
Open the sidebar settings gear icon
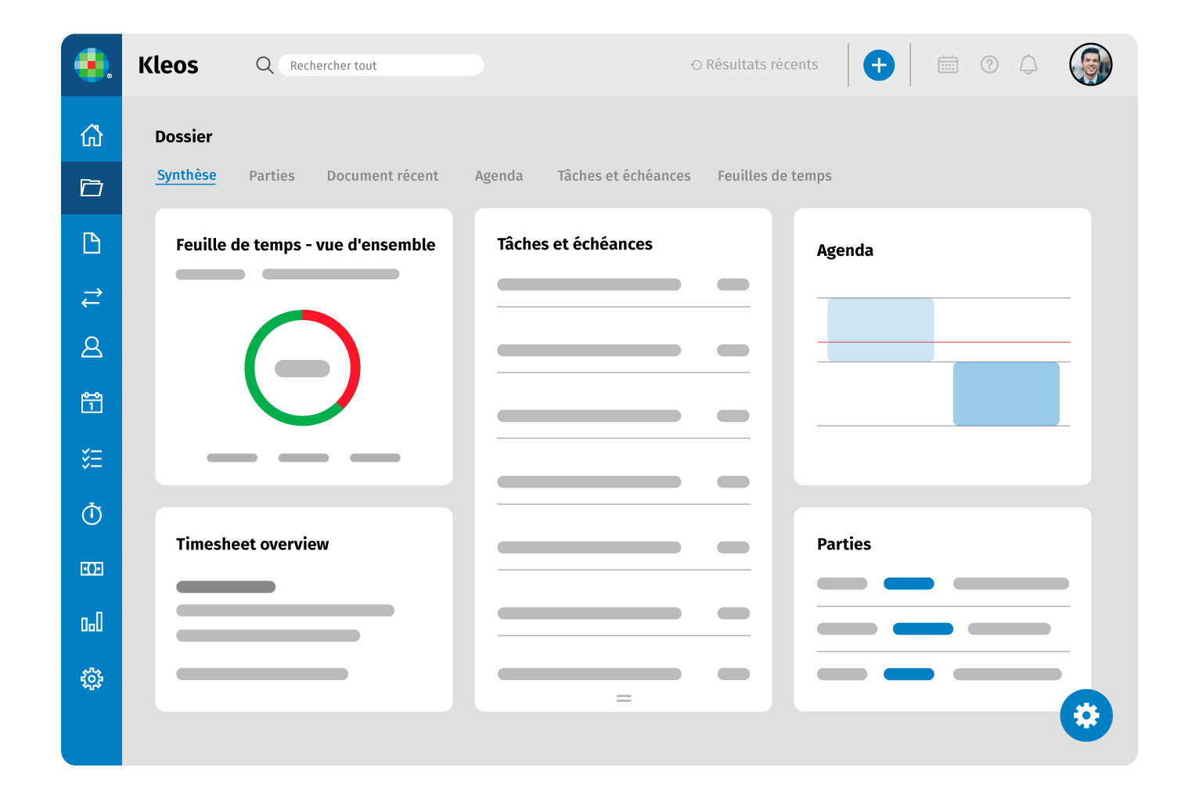(92, 678)
